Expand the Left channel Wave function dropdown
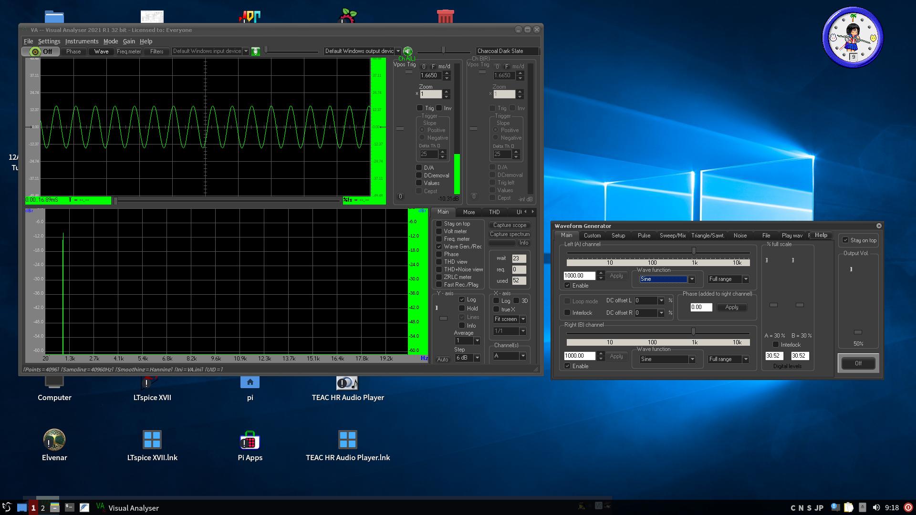 pos(692,279)
